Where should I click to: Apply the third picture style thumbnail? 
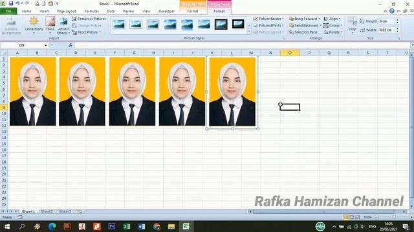click(x=153, y=24)
